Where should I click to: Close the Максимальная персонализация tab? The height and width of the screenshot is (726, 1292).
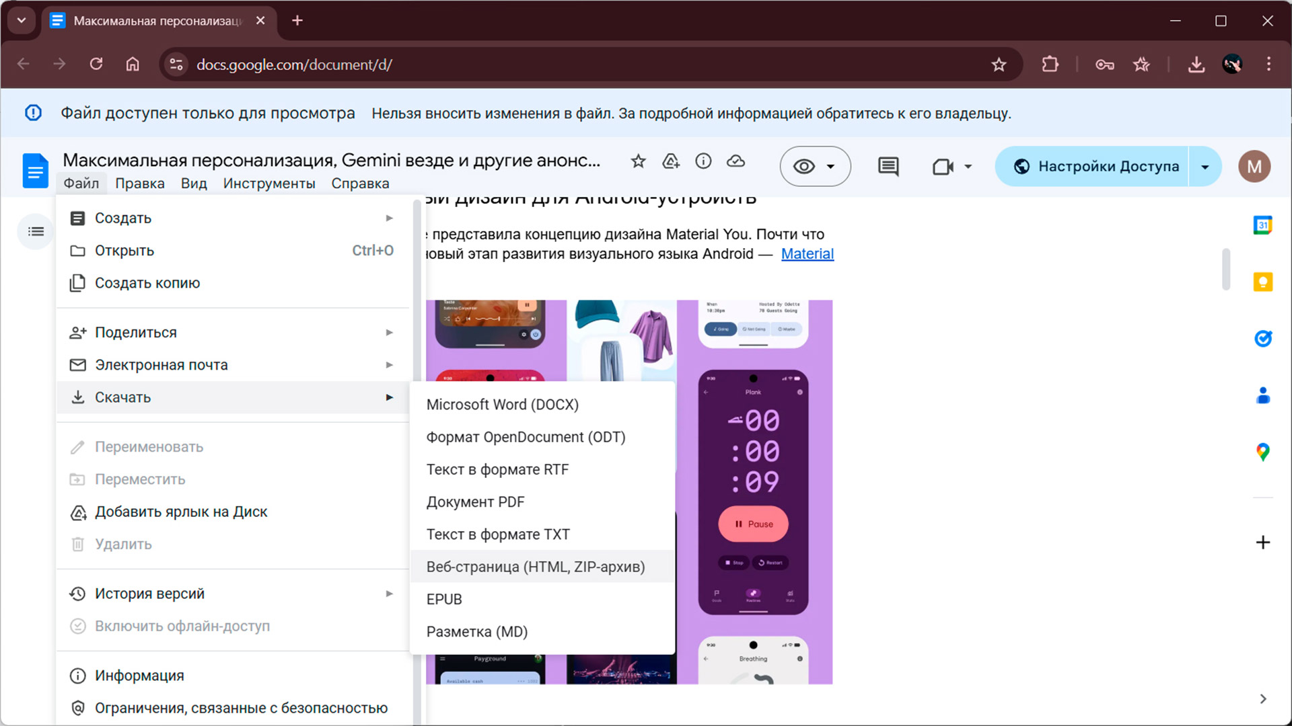coord(260,20)
